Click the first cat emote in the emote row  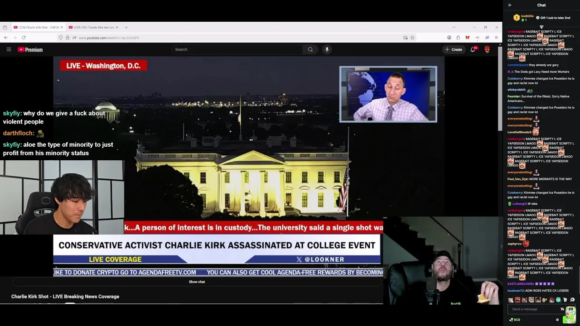[x=511, y=300]
